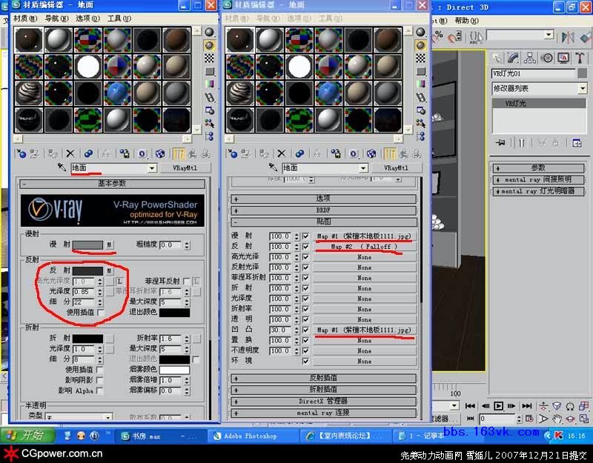The image size is (593, 463).
Task: Open 选项(O) menu in left editor
Action: coord(88,18)
